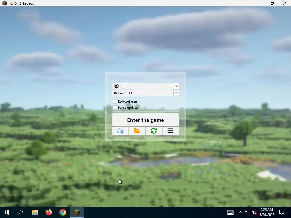Launch Google Chrome from the taskbar
The height and width of the screenshot is (218, 291).
tap(63, 212)
